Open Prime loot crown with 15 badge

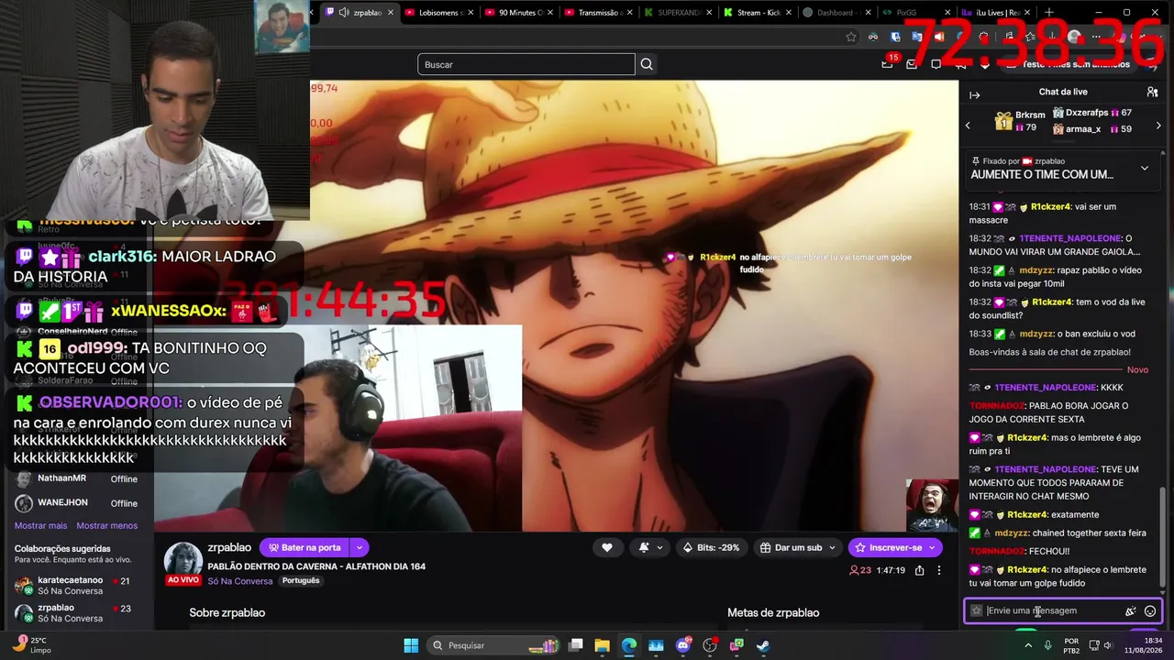(888, 63)
